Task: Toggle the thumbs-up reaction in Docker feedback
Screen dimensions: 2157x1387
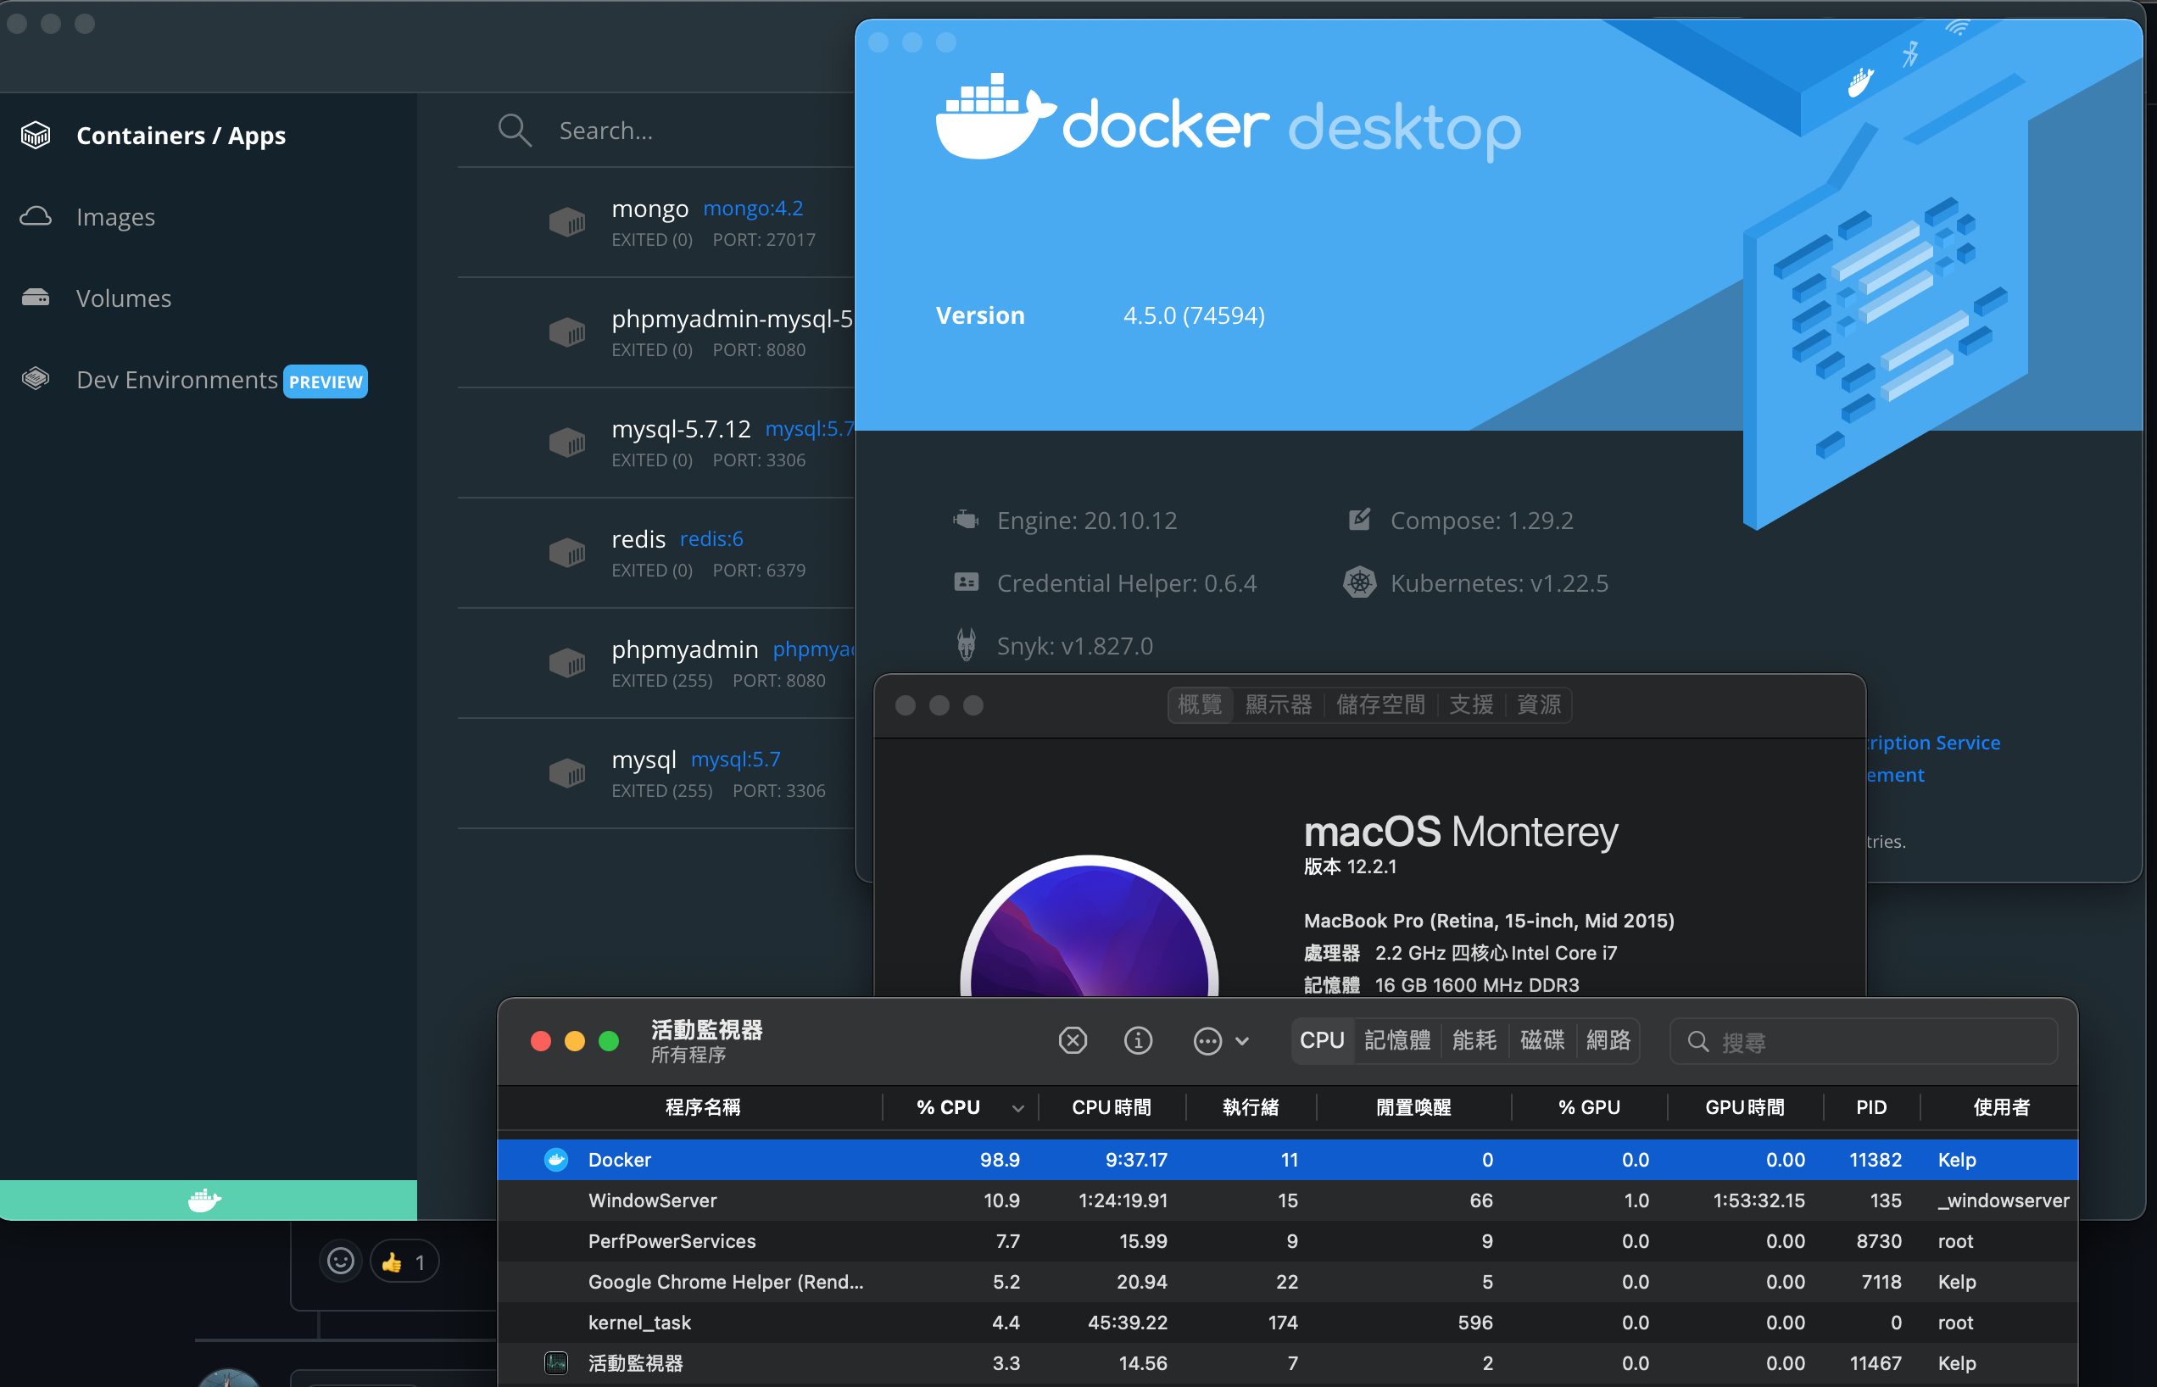Action: point(403,1260)
